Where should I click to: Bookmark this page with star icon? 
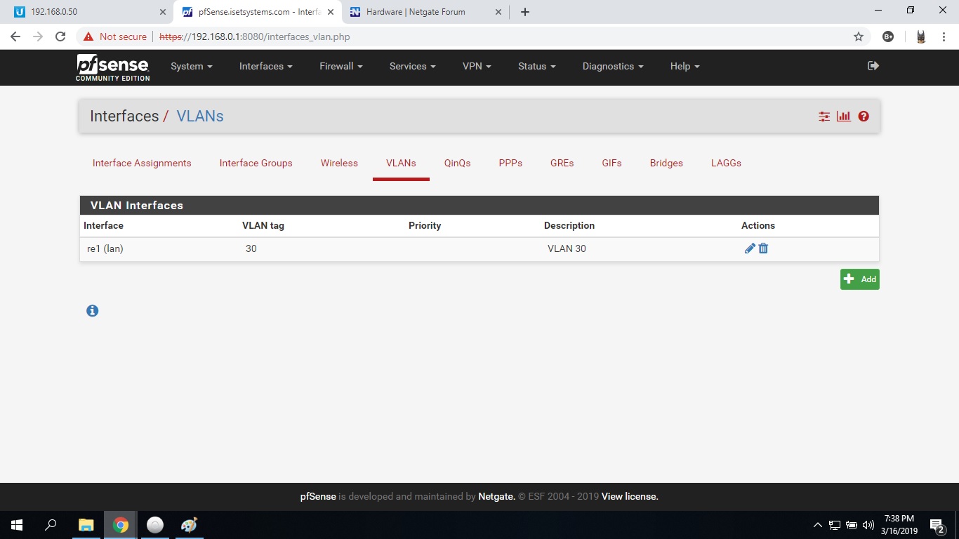click(858, 36)
